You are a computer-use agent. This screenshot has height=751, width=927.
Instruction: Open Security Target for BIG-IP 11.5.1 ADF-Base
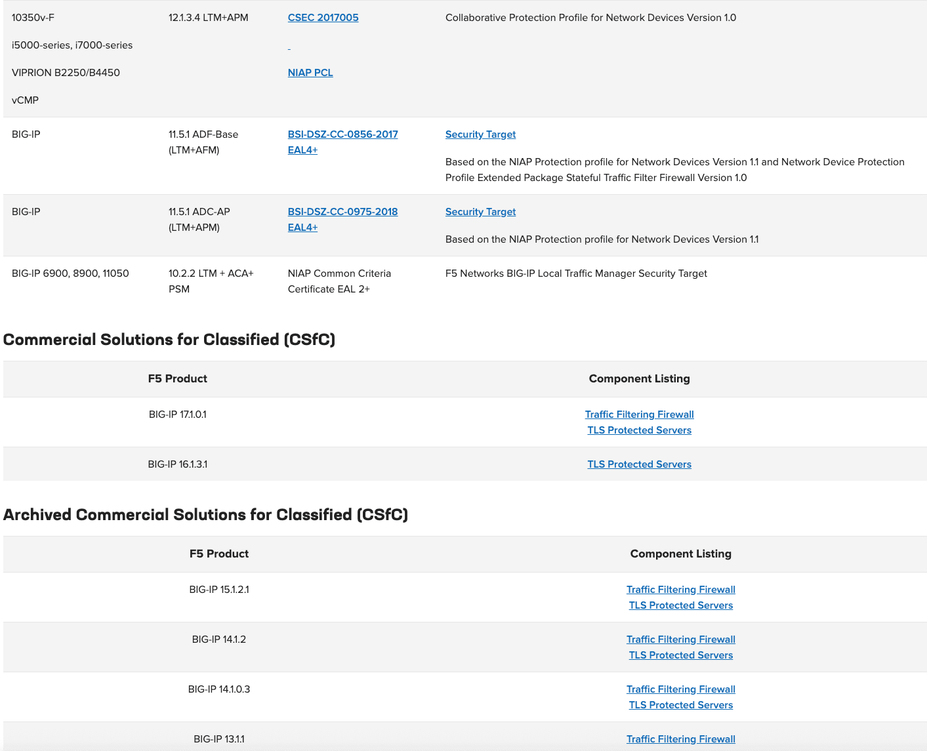[x=480, y=134]
